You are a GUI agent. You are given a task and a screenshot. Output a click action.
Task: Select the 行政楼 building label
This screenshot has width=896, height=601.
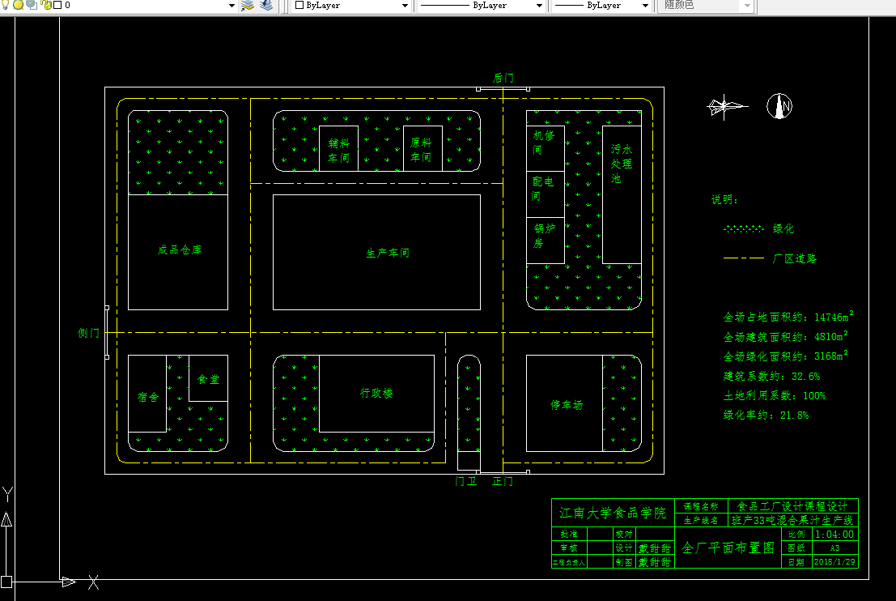pyautogui.click(x=376, y=393)
